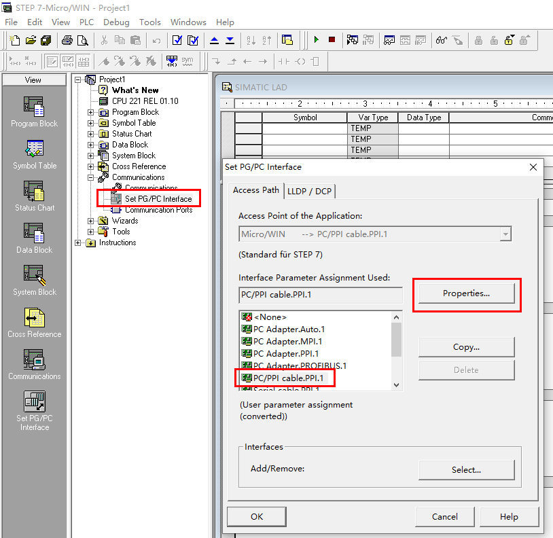Open Cross Reference in View sidebar
This screenshot has width=553, height=538.
point(34,323)
